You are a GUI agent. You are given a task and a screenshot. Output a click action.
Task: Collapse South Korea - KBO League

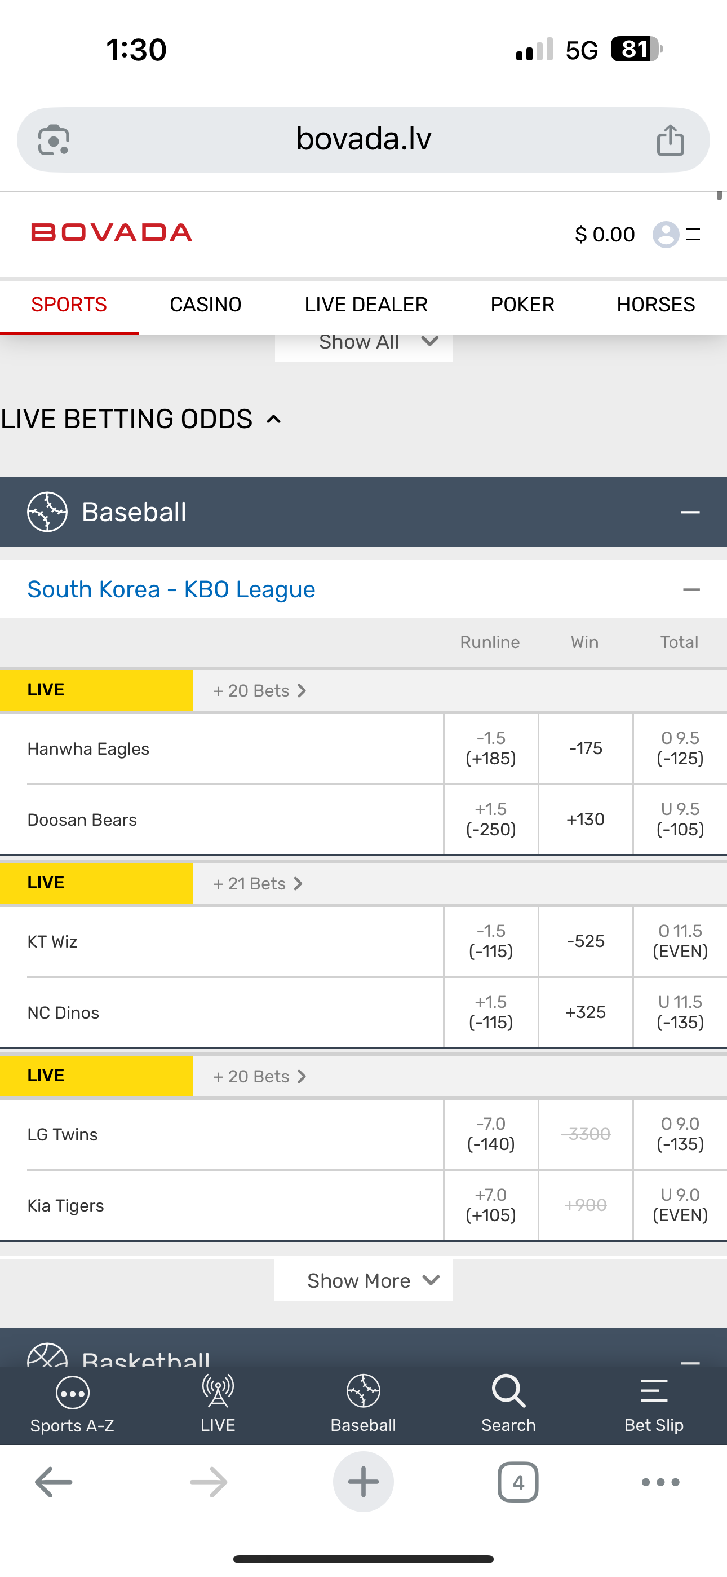(x=691, y=589)
